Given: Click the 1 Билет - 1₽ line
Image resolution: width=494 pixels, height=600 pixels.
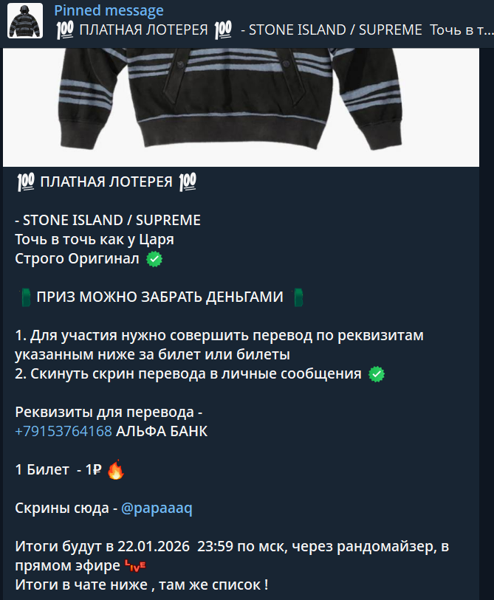Looking at the screenshot, I should tap(58, 469).
